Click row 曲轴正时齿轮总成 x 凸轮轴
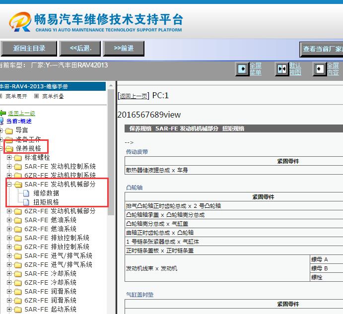The width and height of the screenshot is (343, 314). (x=234, y=233)
